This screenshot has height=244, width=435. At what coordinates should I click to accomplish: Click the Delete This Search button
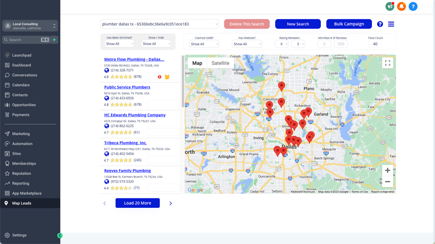coord(247,24)
